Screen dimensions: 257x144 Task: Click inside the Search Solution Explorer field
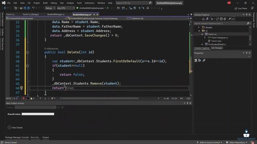click(x=220, y=24)
